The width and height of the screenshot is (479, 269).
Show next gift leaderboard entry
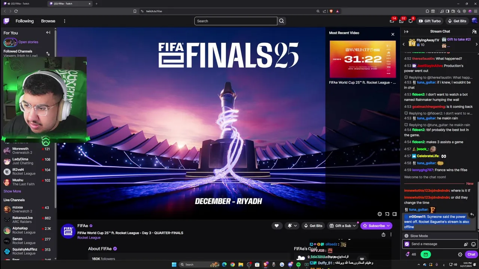(x=476, y=44)
